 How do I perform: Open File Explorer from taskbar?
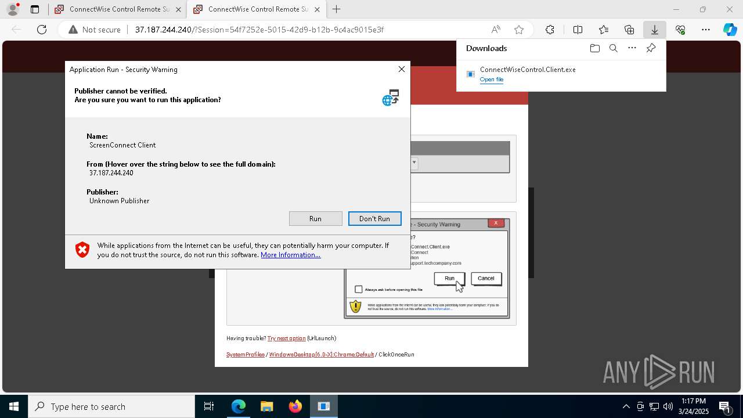point(267,406)
